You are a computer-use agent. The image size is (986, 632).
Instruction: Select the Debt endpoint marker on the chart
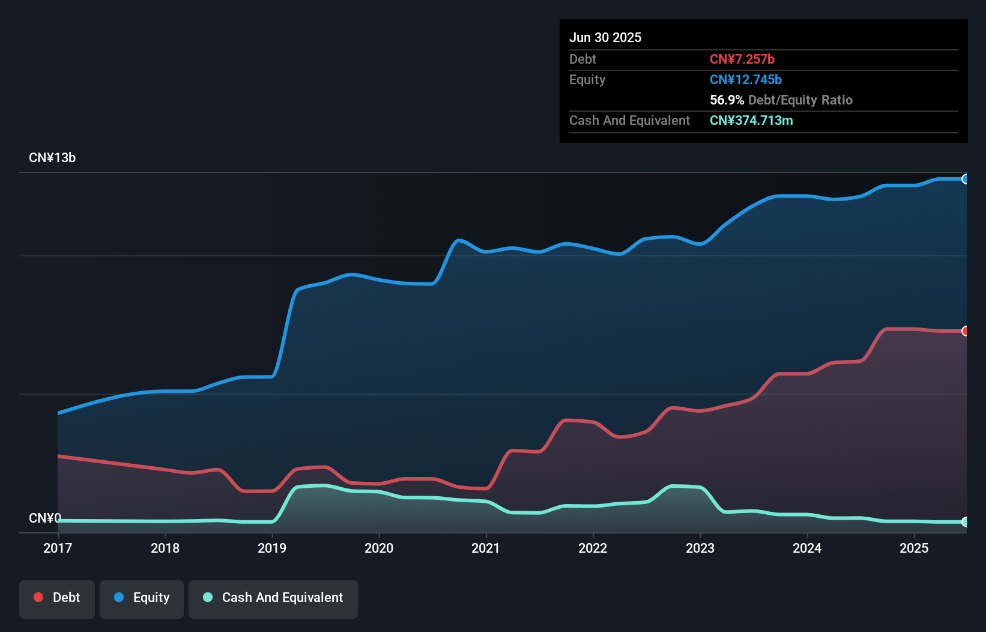(965, 330)
